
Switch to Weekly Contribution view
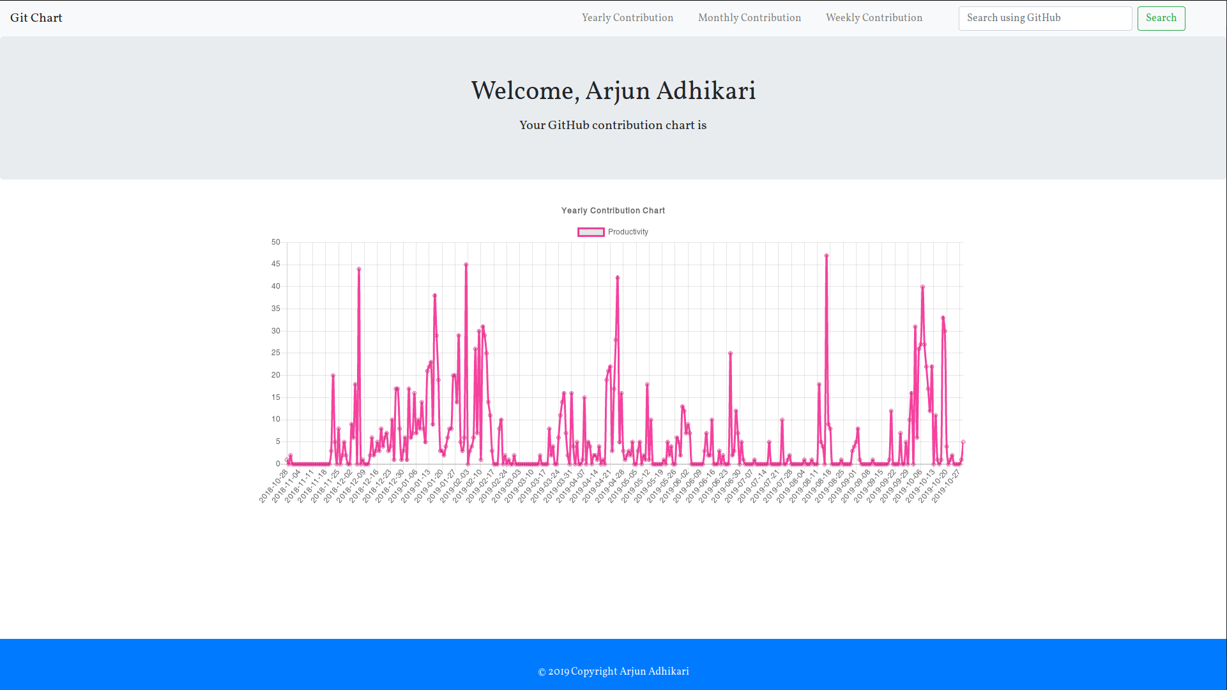point(874,18)
